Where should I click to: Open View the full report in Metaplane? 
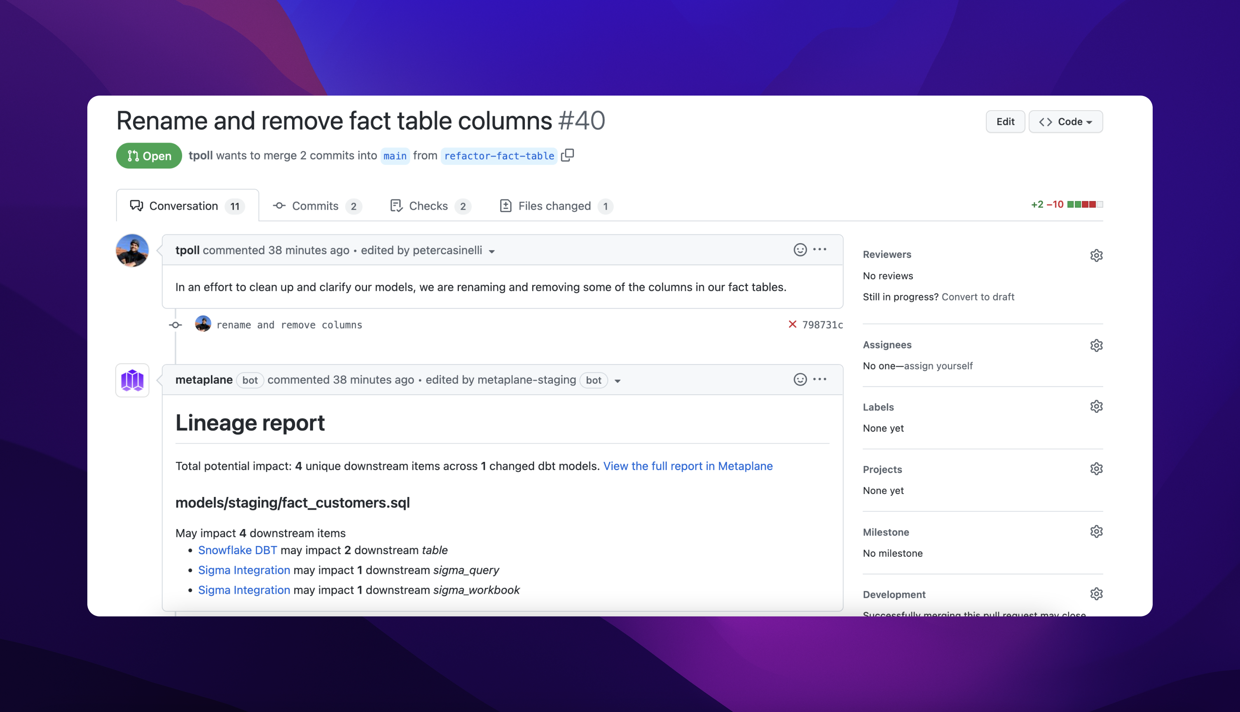(x=687, y=466)
